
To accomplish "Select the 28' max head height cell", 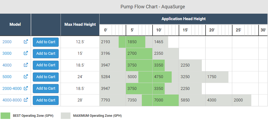I will tap(80, 100).
